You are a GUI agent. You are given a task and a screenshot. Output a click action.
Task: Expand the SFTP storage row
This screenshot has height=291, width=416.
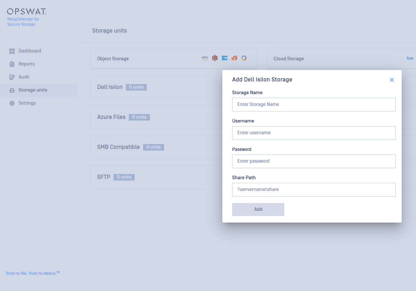[156, 177]
